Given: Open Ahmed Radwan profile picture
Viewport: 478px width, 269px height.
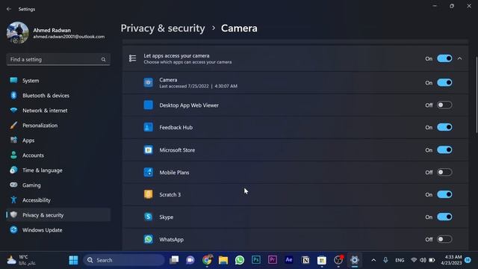Looking at the screenshot, I should click(18, 33).
